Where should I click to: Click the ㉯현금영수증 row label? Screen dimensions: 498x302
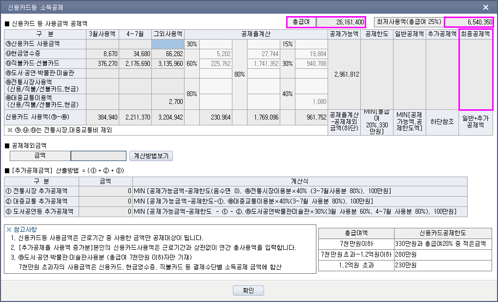pyautogui.click(x=45, y=54)
